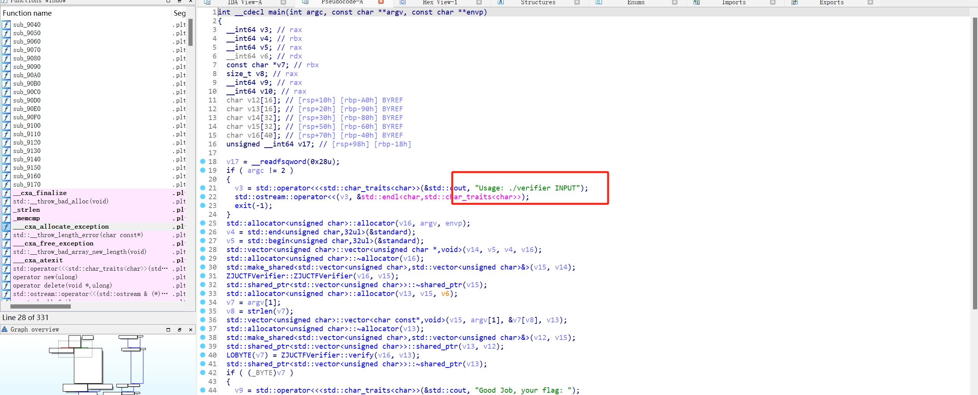Close the Enums tab
The width and height of the screenshot is (978, 395).
(675, 3)
